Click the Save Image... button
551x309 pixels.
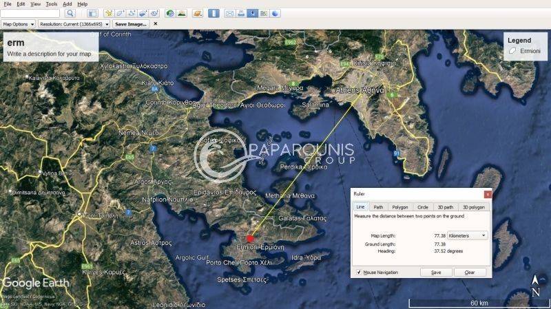point(130,23)
